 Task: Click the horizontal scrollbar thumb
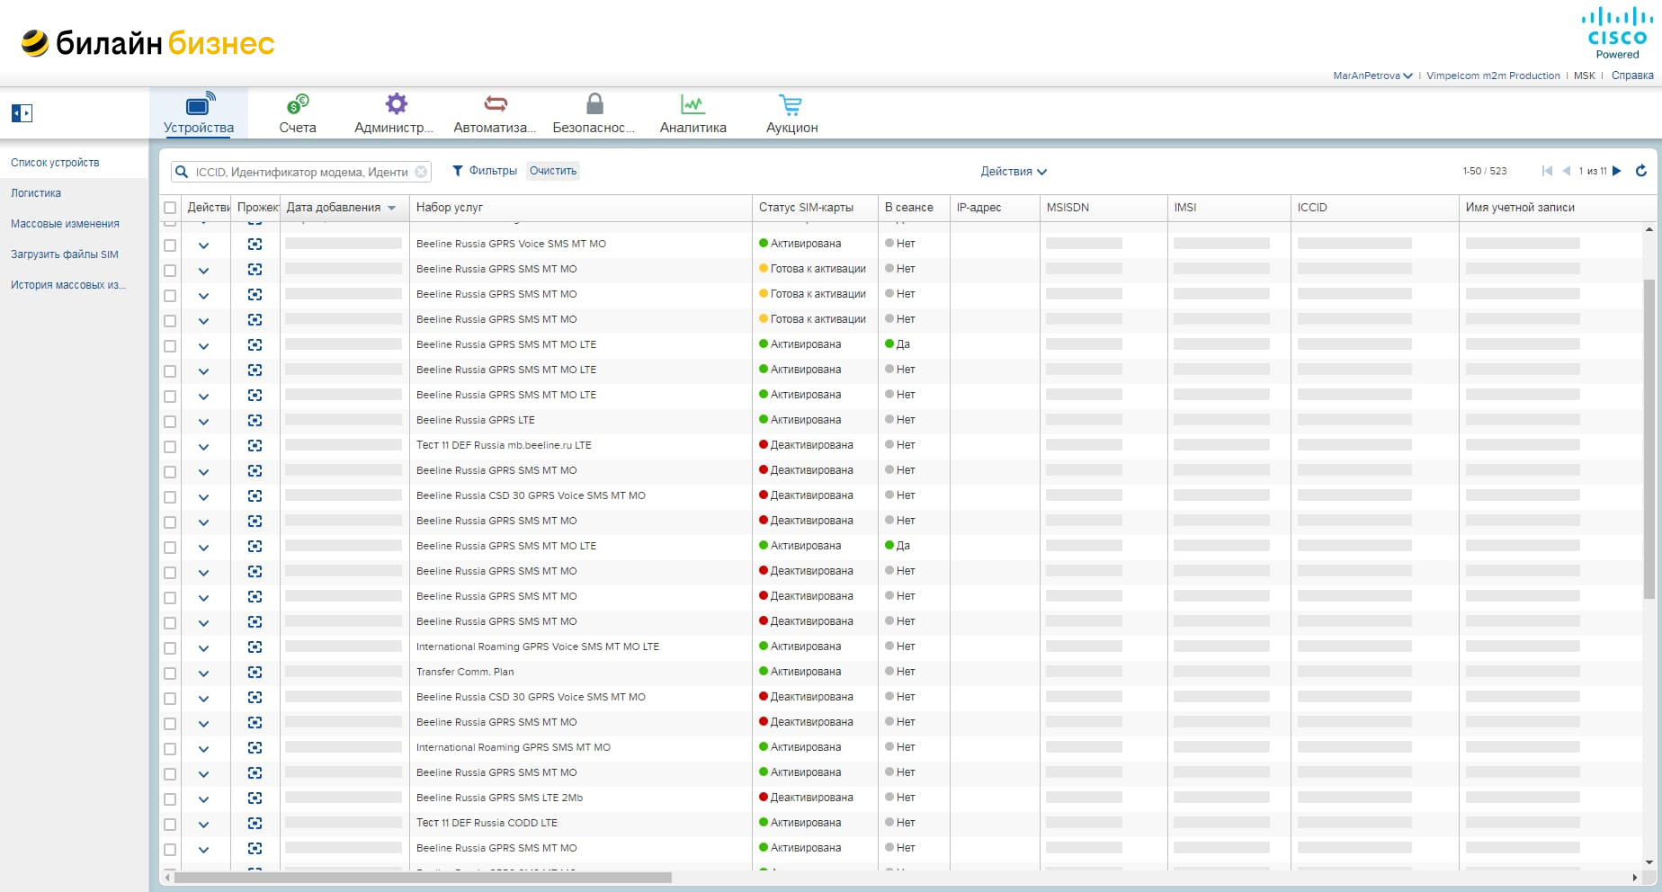(x=423, y=878)
